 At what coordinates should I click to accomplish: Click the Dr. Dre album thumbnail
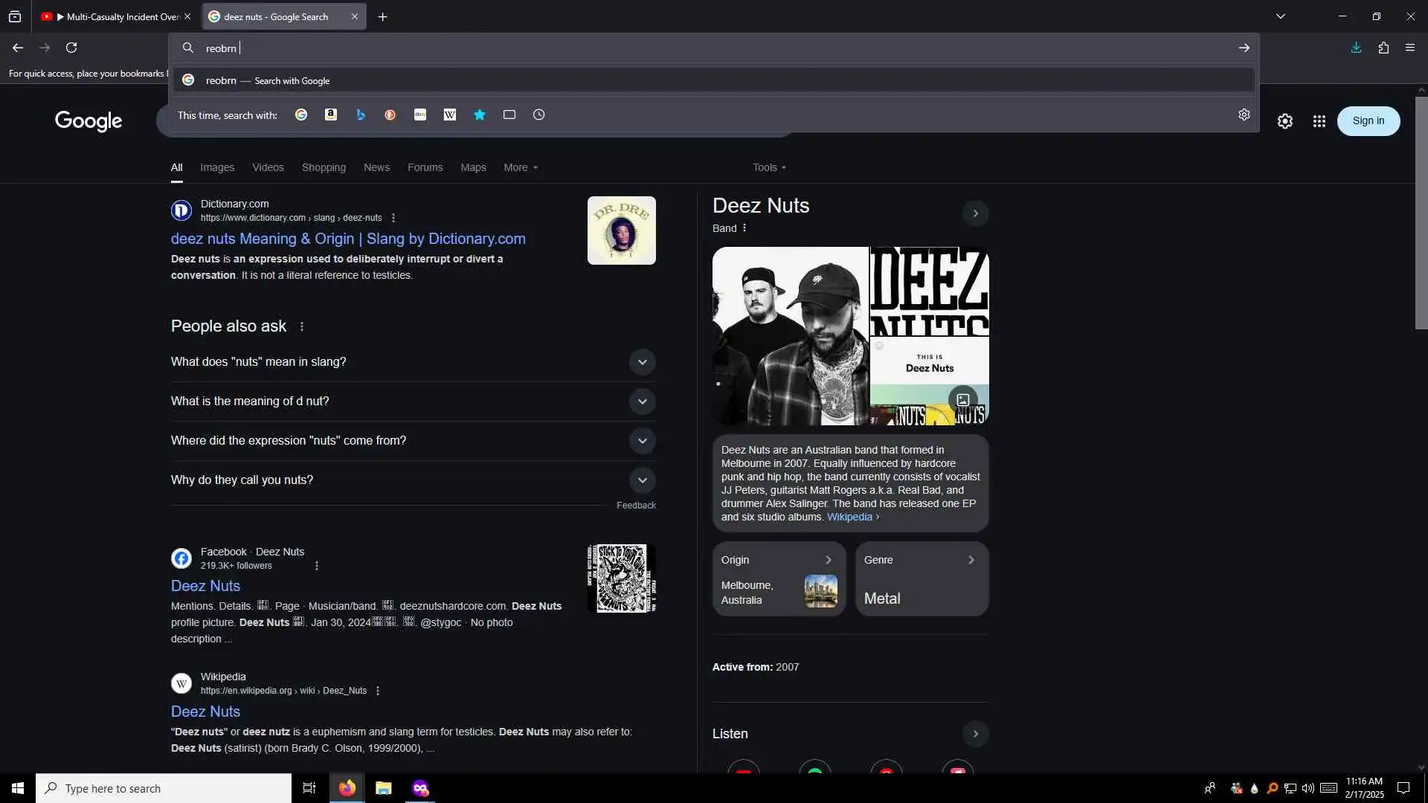click(621, 230)
